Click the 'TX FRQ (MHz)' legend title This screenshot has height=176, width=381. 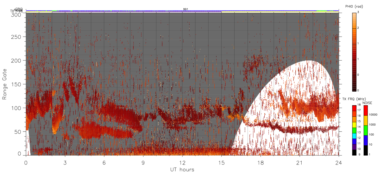[354, 99]
